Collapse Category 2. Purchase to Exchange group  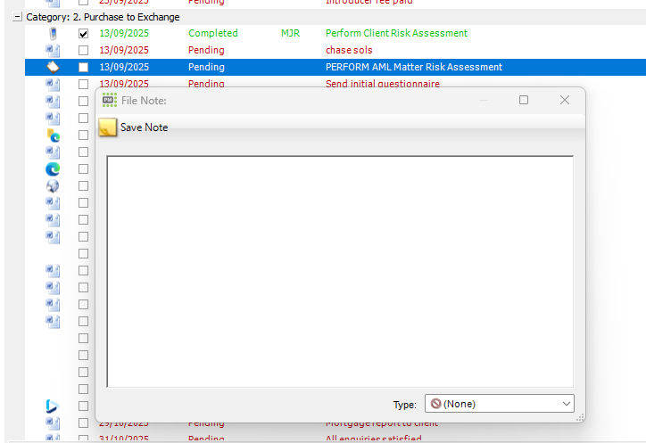pyautogui.click(x=17, y=17)
